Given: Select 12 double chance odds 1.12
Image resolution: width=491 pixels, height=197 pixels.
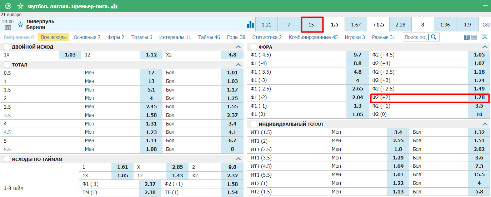Looking at the screenshot, I should click(151, 55).
